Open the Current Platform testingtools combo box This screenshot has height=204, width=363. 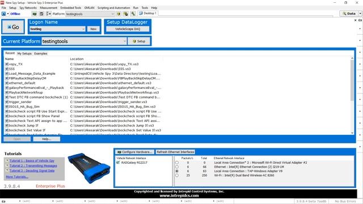[x=84, y=41]
